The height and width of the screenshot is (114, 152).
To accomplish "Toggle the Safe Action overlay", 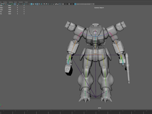I will [x=24, y=4].
